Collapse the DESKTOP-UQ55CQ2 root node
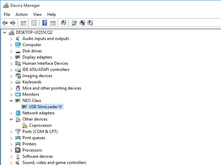Viewport: 221px width, 165px height. (x=4, y=32)
